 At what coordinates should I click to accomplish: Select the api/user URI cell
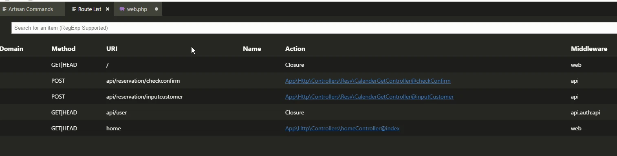[117, 112]
